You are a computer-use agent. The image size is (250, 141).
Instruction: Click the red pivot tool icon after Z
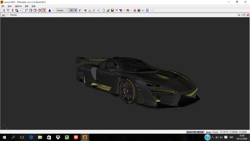tap(85, 10)
